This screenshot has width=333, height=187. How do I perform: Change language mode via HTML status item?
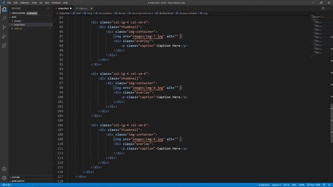pos(302,185)
